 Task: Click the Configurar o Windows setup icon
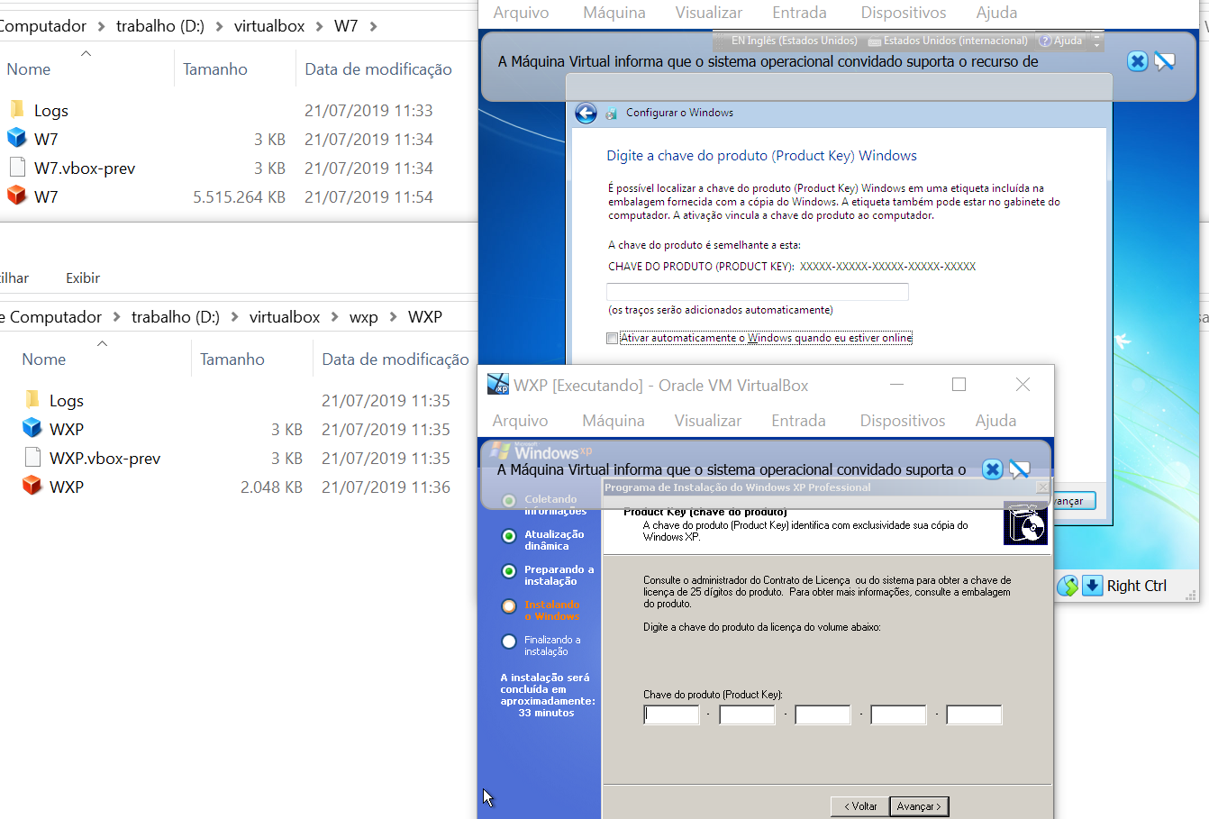click(612, 114)
